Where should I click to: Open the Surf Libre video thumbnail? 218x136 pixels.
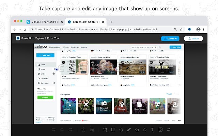pos(162,67)
